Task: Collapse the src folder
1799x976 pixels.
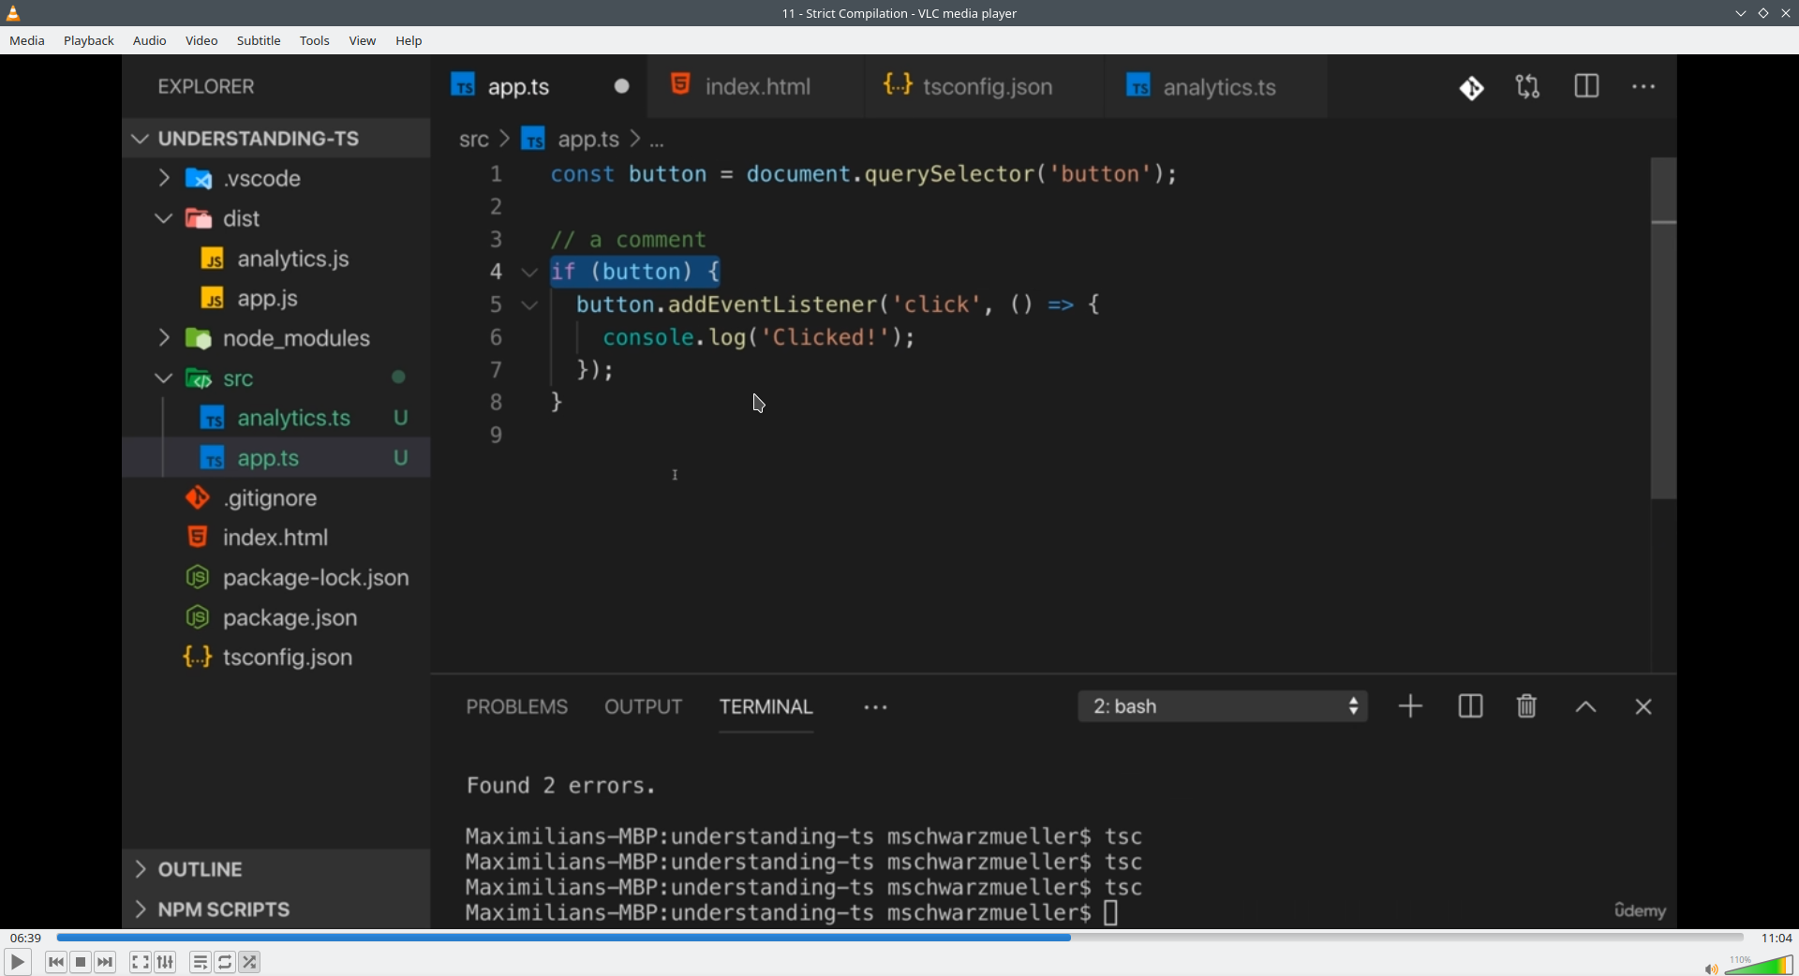Action: (276, 378)
